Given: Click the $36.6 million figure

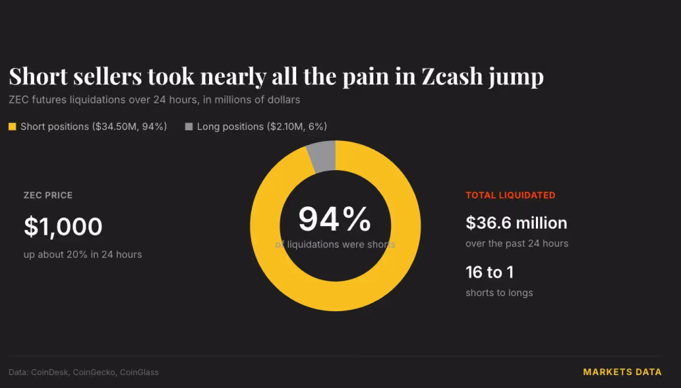Looking at the screenshot, I should point(516,223).
